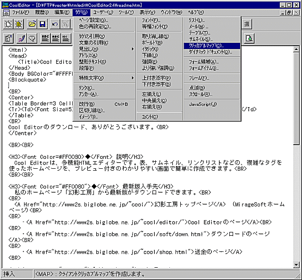The width and height of the screenshot is (302, 280).
Task: Expand the 特殊文字(X) submenu
Action: (x=104, y=78)
